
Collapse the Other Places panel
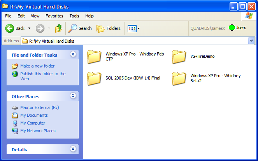click(x=73, y=95)
